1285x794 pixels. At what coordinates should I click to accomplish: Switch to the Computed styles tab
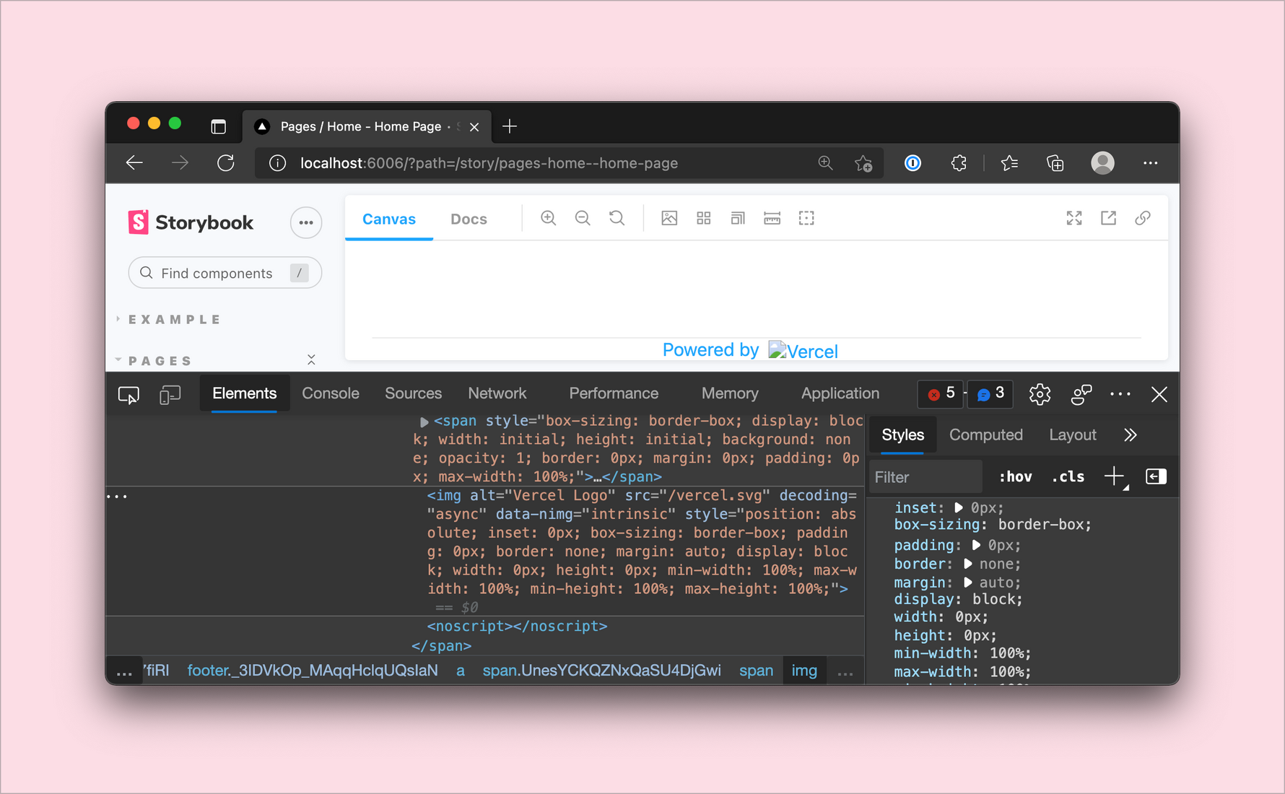(x=986, y=435)
